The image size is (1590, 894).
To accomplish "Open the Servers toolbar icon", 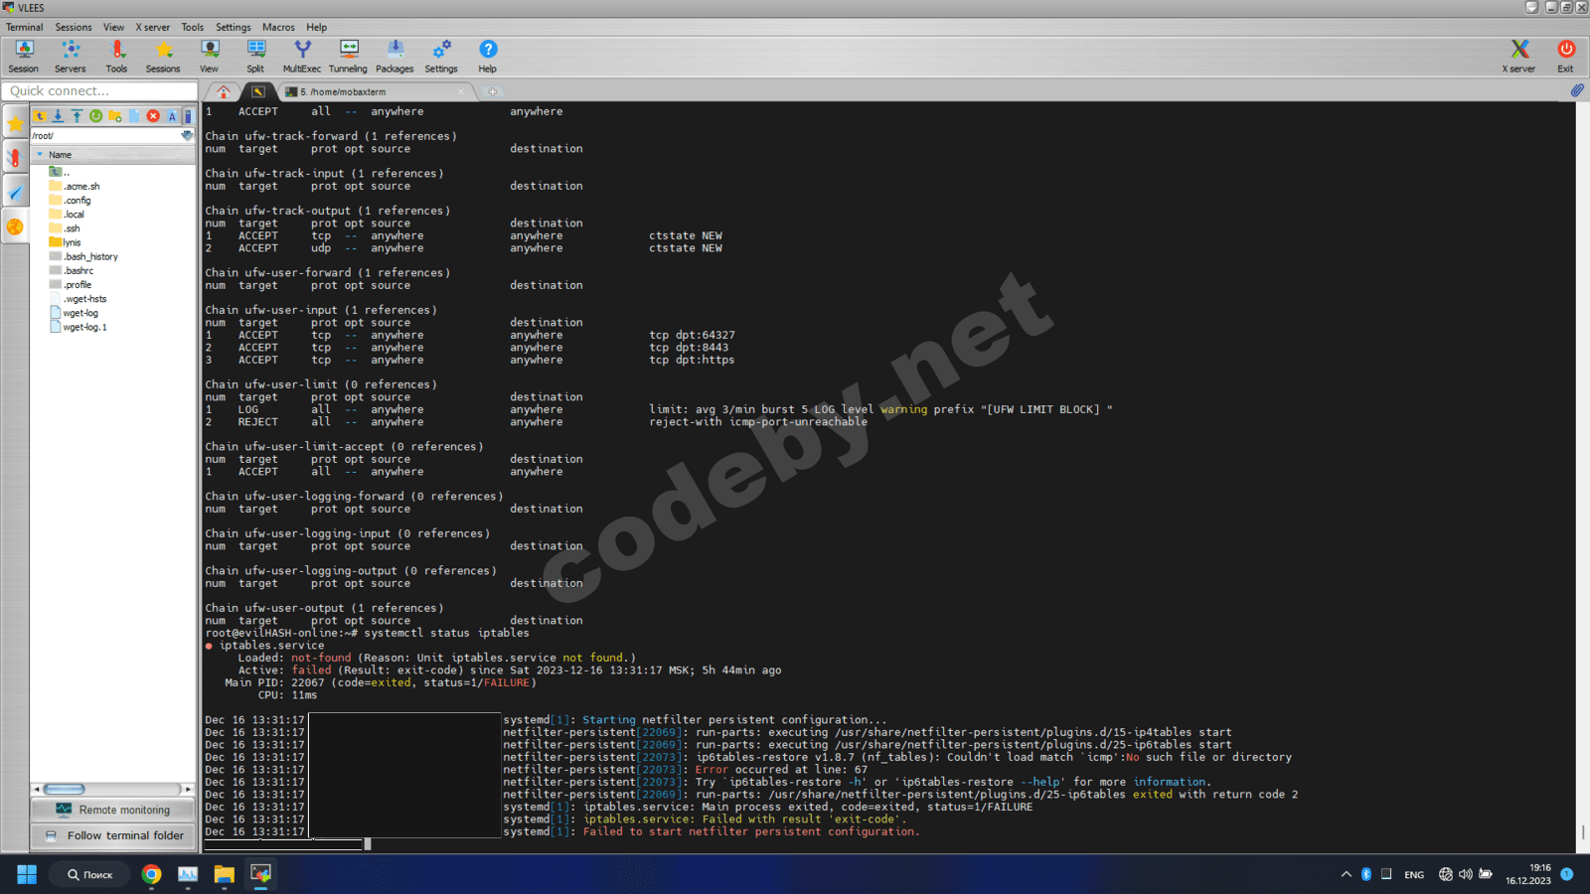I will point(70,56).
